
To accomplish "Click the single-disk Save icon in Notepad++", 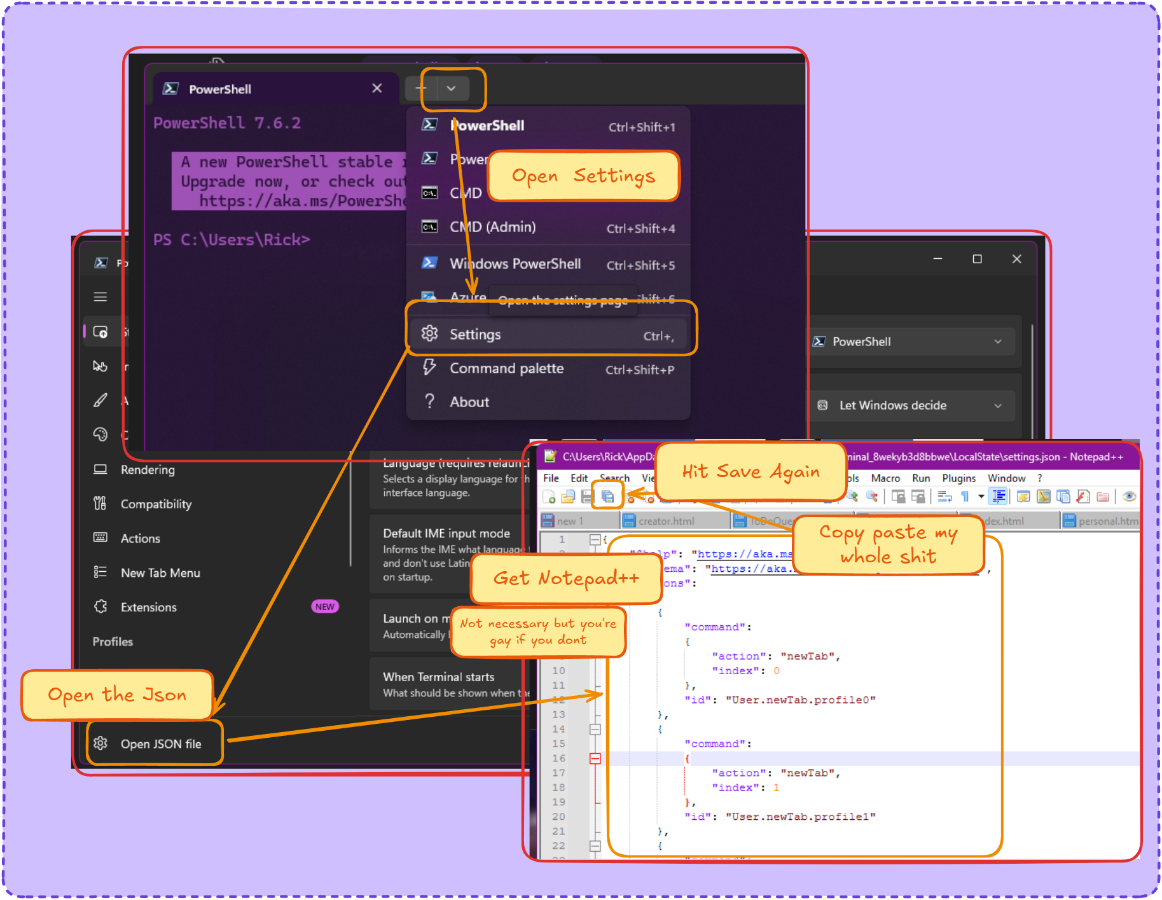I will point(586,497).
